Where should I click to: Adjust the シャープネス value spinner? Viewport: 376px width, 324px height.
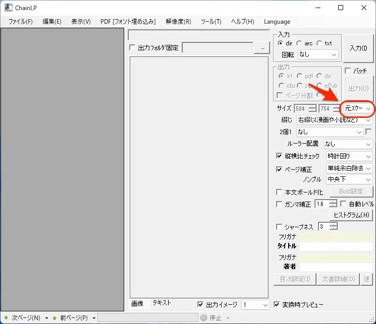coord(333,226)
